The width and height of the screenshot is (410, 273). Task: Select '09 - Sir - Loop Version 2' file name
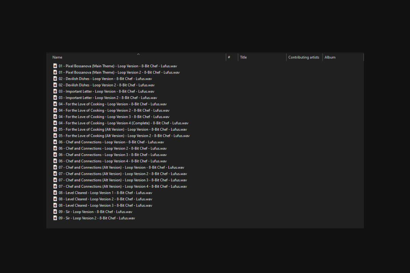click(97, 218)
